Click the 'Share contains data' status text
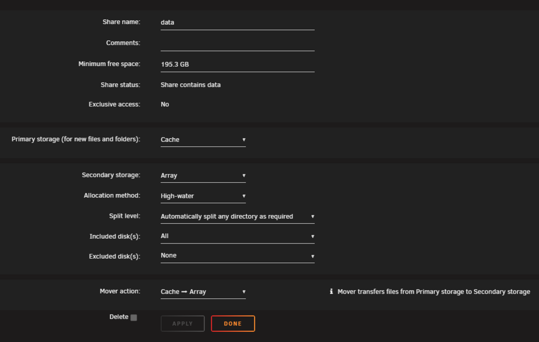 [190, 85]
